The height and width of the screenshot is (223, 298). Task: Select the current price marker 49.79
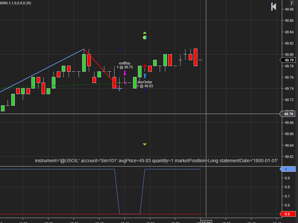tap(288, 60)
